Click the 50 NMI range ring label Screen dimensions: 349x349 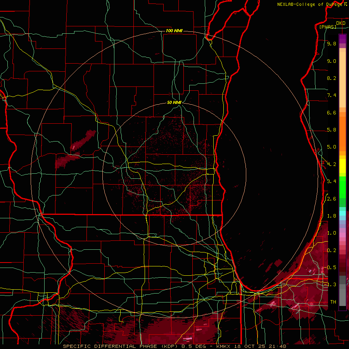(174, 102)
